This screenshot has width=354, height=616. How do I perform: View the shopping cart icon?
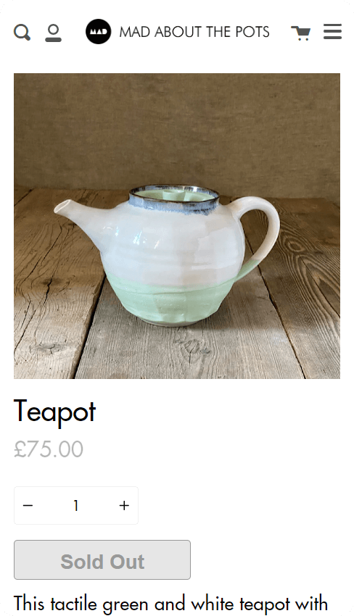click(301, 33)
